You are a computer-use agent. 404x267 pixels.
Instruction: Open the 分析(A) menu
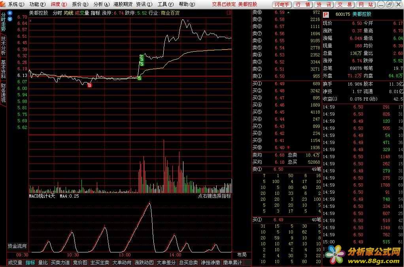(102, 4)
